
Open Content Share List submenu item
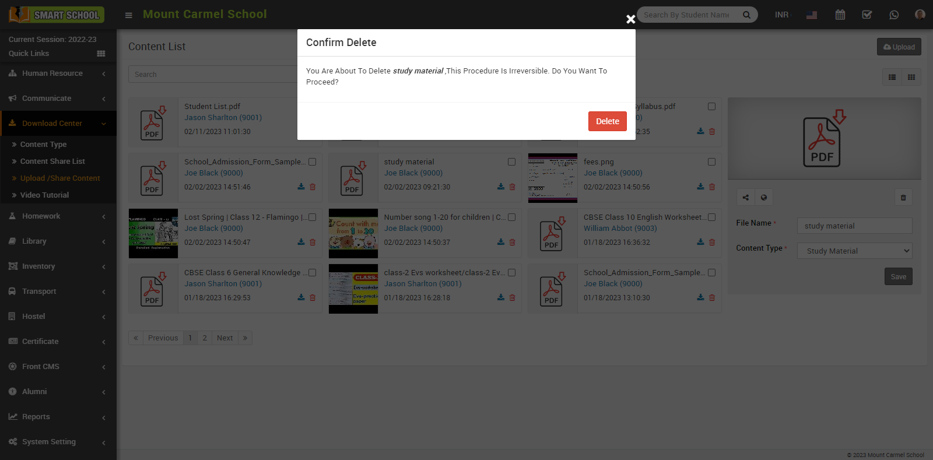pyautogui.click(x=52, y=161)
